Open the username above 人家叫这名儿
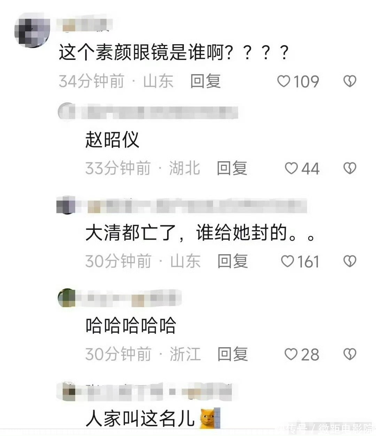The height and width of the screenshot is (436, 376). pos(153,391)
